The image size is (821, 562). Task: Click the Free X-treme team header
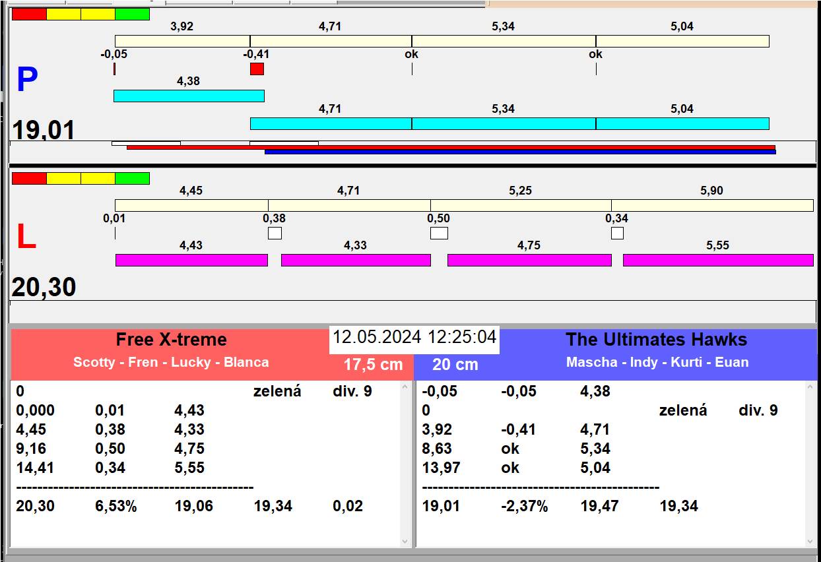pos(171,340)
